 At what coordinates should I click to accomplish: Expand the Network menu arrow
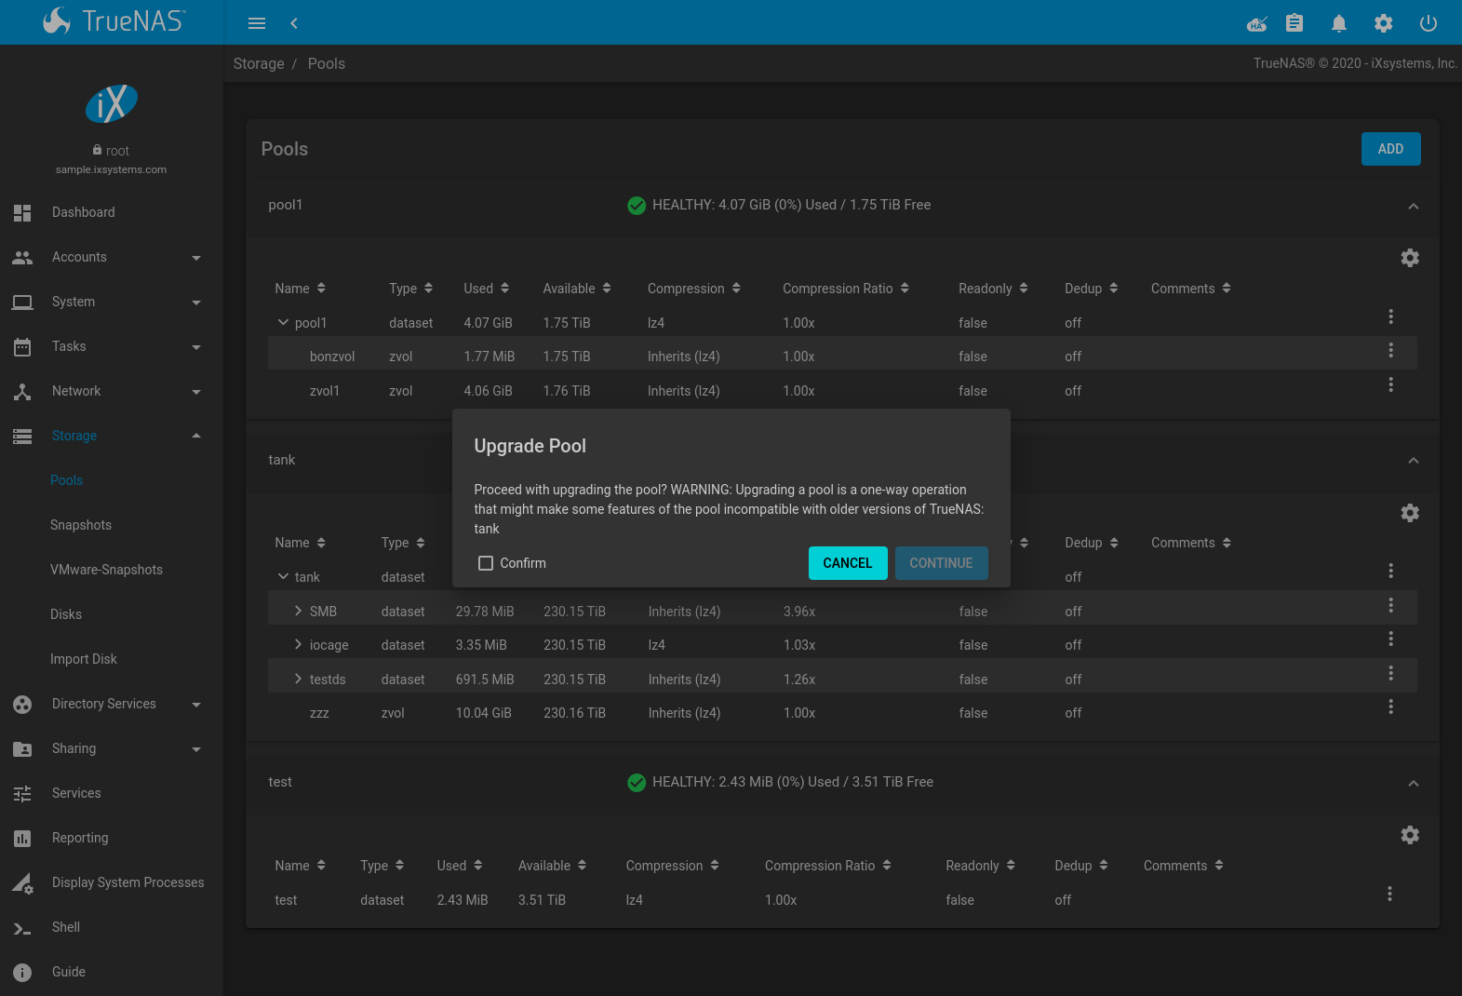tap(196, 392)
